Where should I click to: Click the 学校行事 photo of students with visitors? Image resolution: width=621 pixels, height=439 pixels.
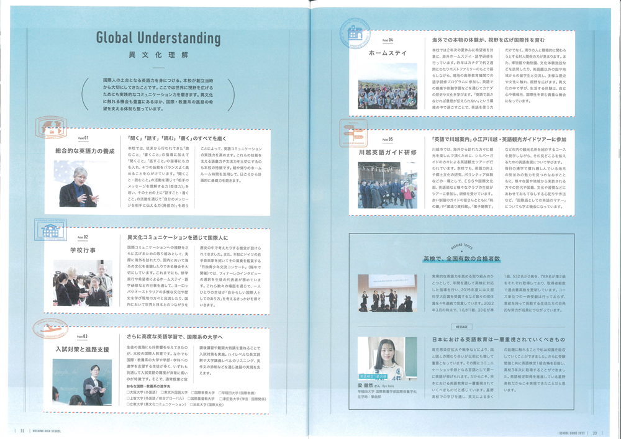(x=83, y=283)
